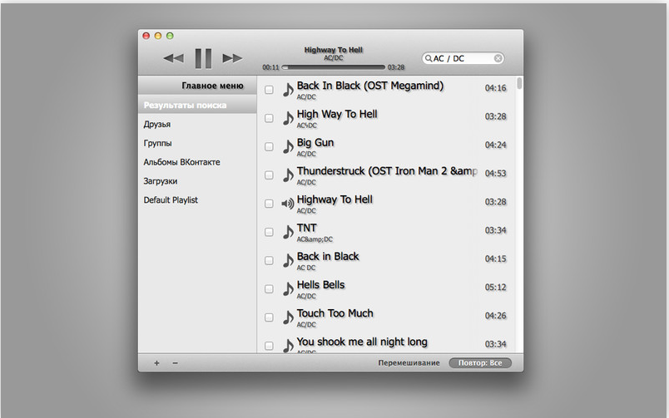This screenshot has height=418, width=669.
Task: Click the Главное меню header
Action: coord(197,86)
